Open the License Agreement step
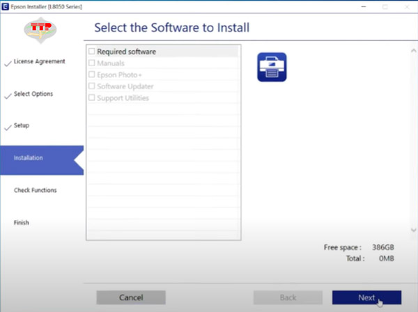This screenshot has width=418, height=312. tap(39, 61)
